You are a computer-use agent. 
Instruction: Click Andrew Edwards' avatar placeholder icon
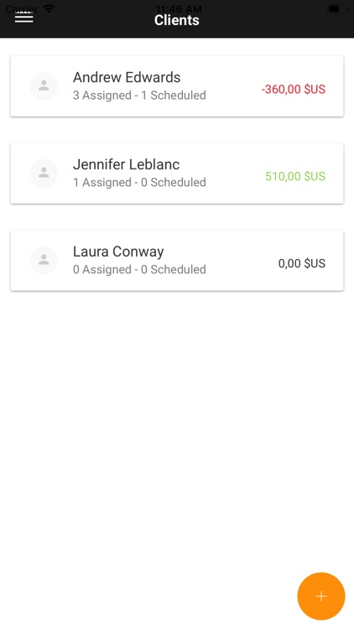click(44, 86)
